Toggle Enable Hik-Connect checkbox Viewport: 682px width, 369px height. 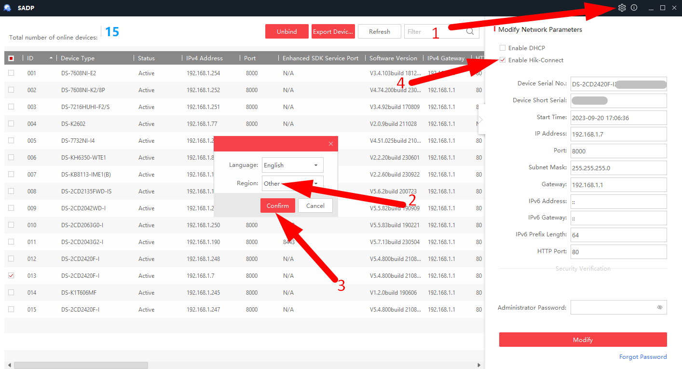503,60
